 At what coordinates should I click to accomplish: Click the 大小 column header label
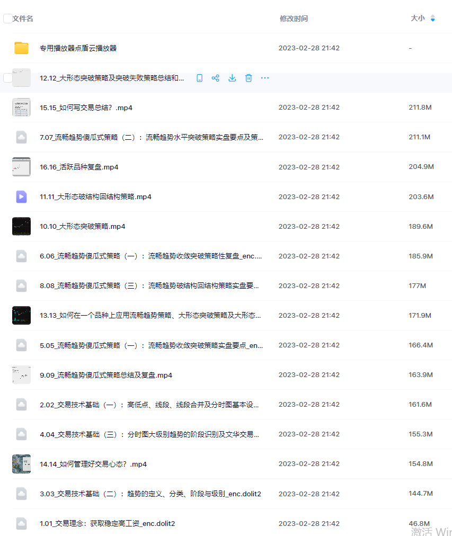418,19
